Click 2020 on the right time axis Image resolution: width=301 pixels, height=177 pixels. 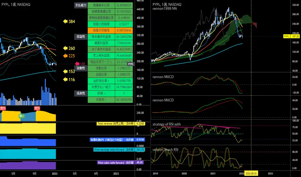[x=184, y=173]
